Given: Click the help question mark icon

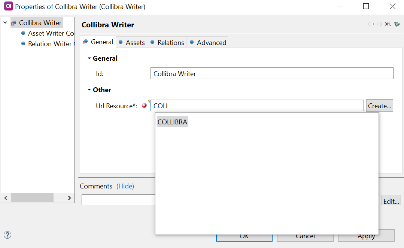Looking at the screenshot, I should (x=7, y=235).
